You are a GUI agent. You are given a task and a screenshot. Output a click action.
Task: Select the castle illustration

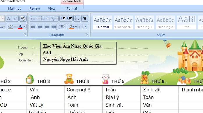click(x=190, y=55)
